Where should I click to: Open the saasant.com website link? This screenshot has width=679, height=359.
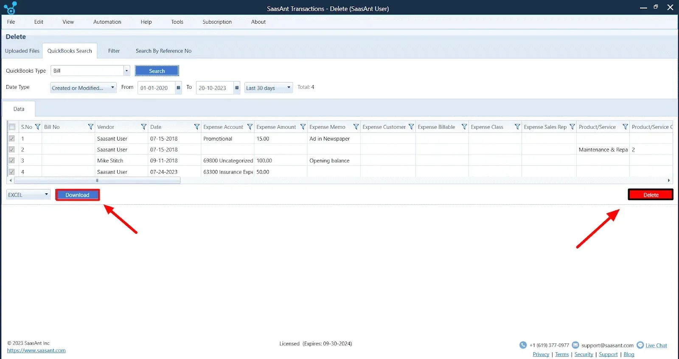36,351
